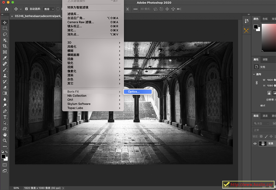Select the Eyedropper tool
The image size is (276, 190).
click(x=5, y=58)
